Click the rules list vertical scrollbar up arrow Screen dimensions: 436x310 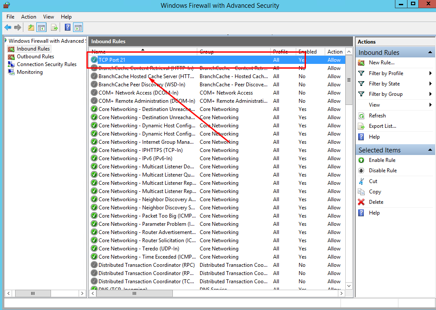pyautogui.click(x=349, y=52)
